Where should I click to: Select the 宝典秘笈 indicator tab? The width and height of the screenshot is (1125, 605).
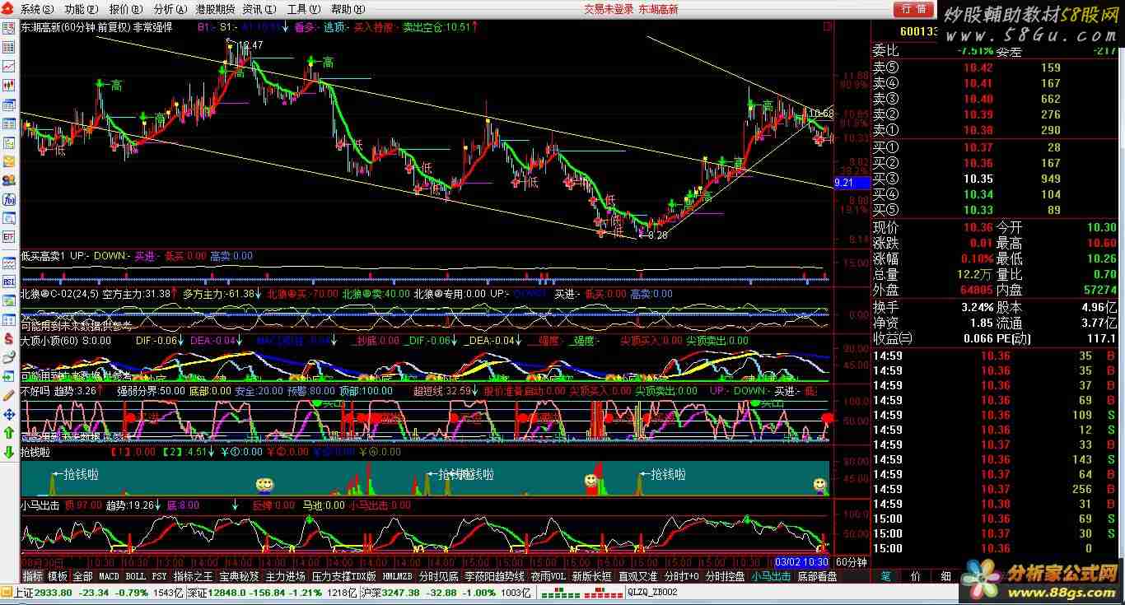[239, 576]
